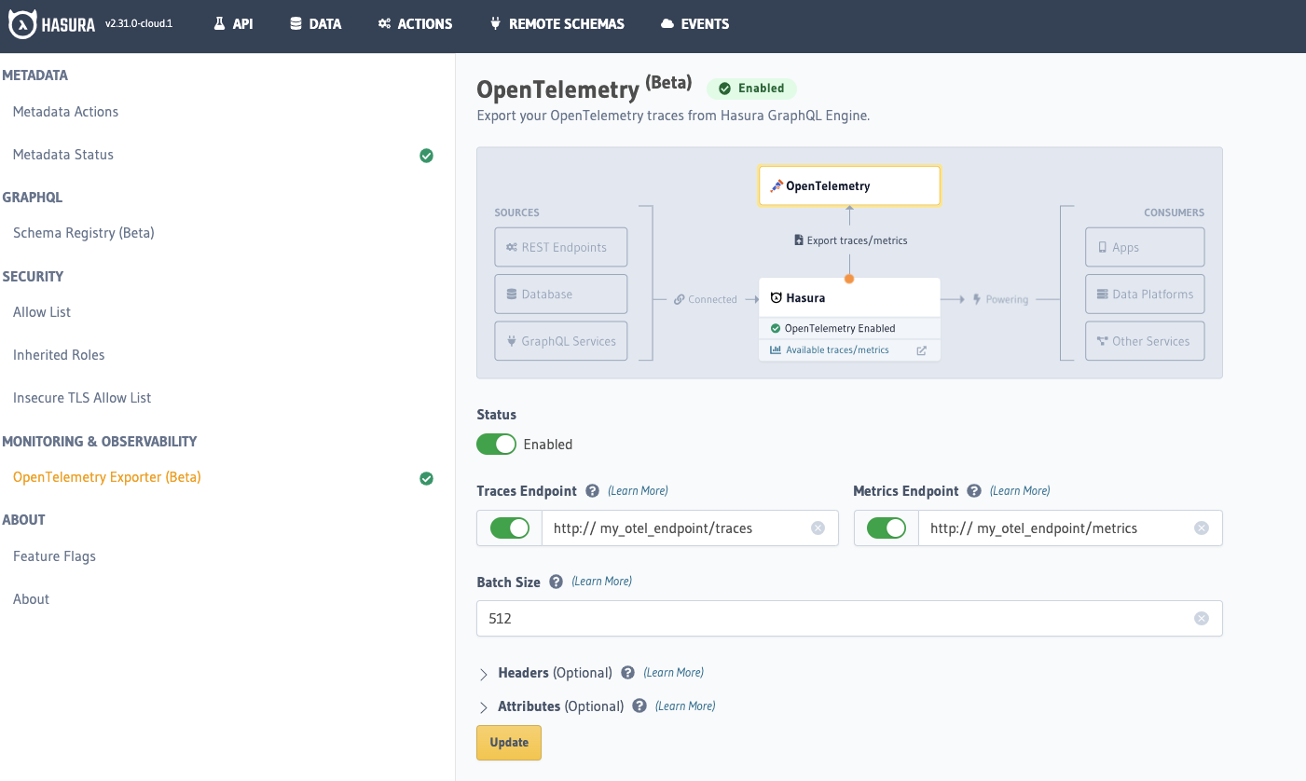Click Data Platforms consumer box

1145,294
